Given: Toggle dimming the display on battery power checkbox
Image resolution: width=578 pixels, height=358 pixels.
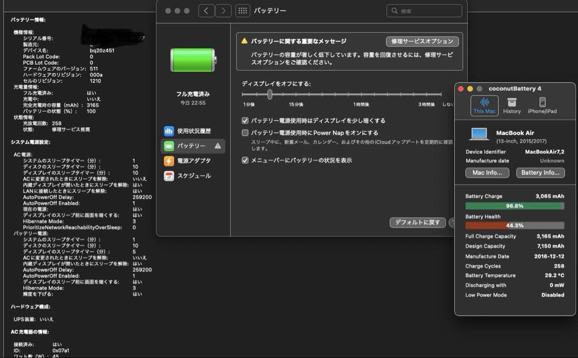Looking at the screenshot, I should pos(245,120).
